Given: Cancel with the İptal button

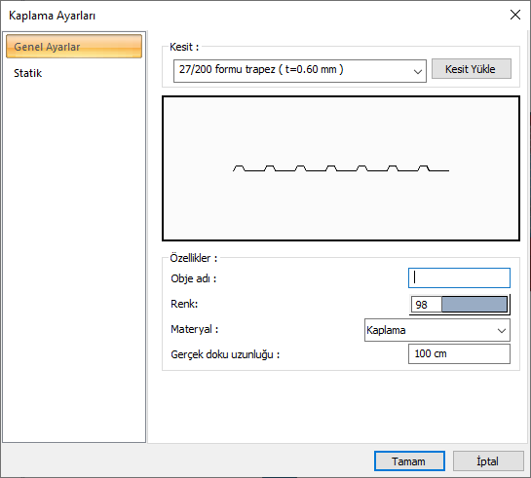Looking at the screenshot, I should [x=488, y=461].
